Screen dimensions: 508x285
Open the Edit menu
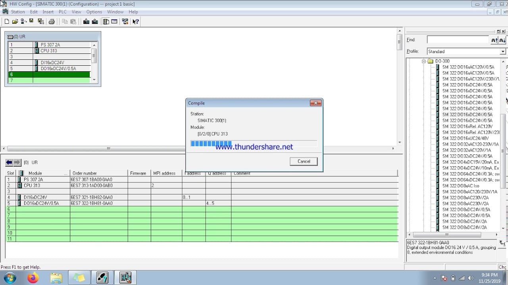34,12
